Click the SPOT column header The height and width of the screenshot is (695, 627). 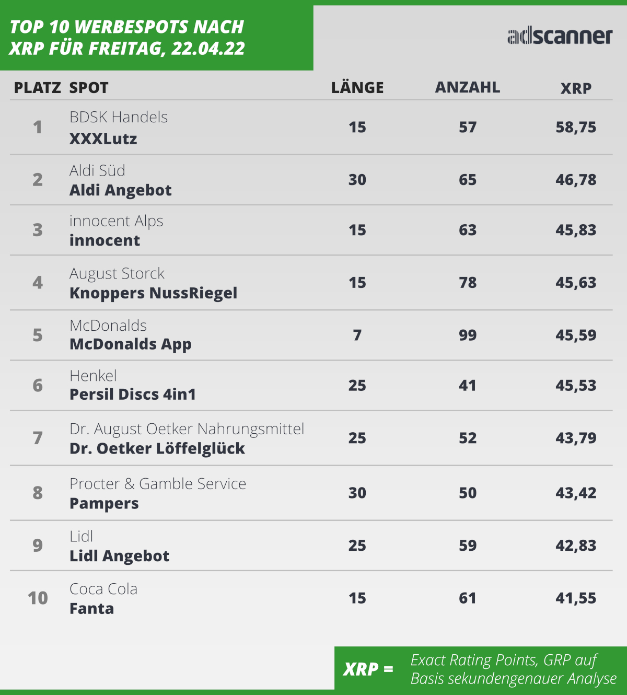(x=89, y=88)
